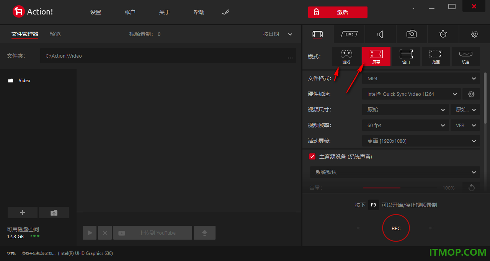Open the general settings gear tab
Image resolution: width=490 pixels, height=261 pixels.
(475, 34)
